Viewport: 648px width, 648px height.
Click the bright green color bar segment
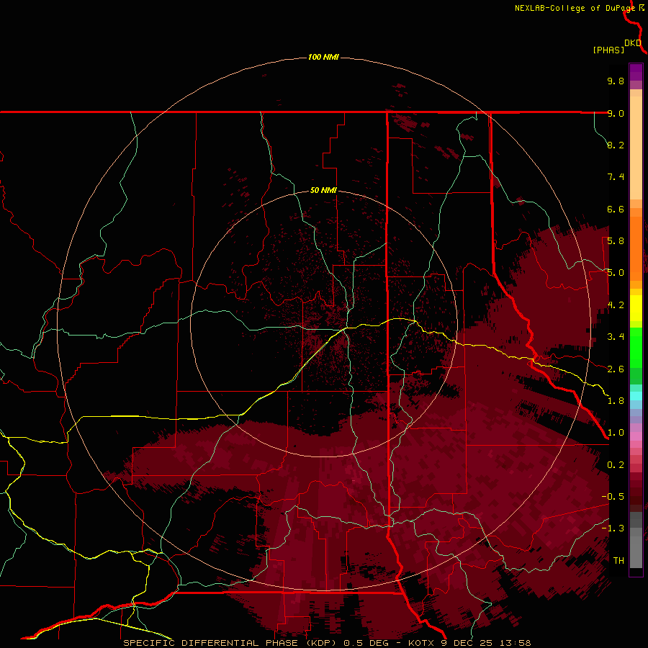(x=636, y=348)
